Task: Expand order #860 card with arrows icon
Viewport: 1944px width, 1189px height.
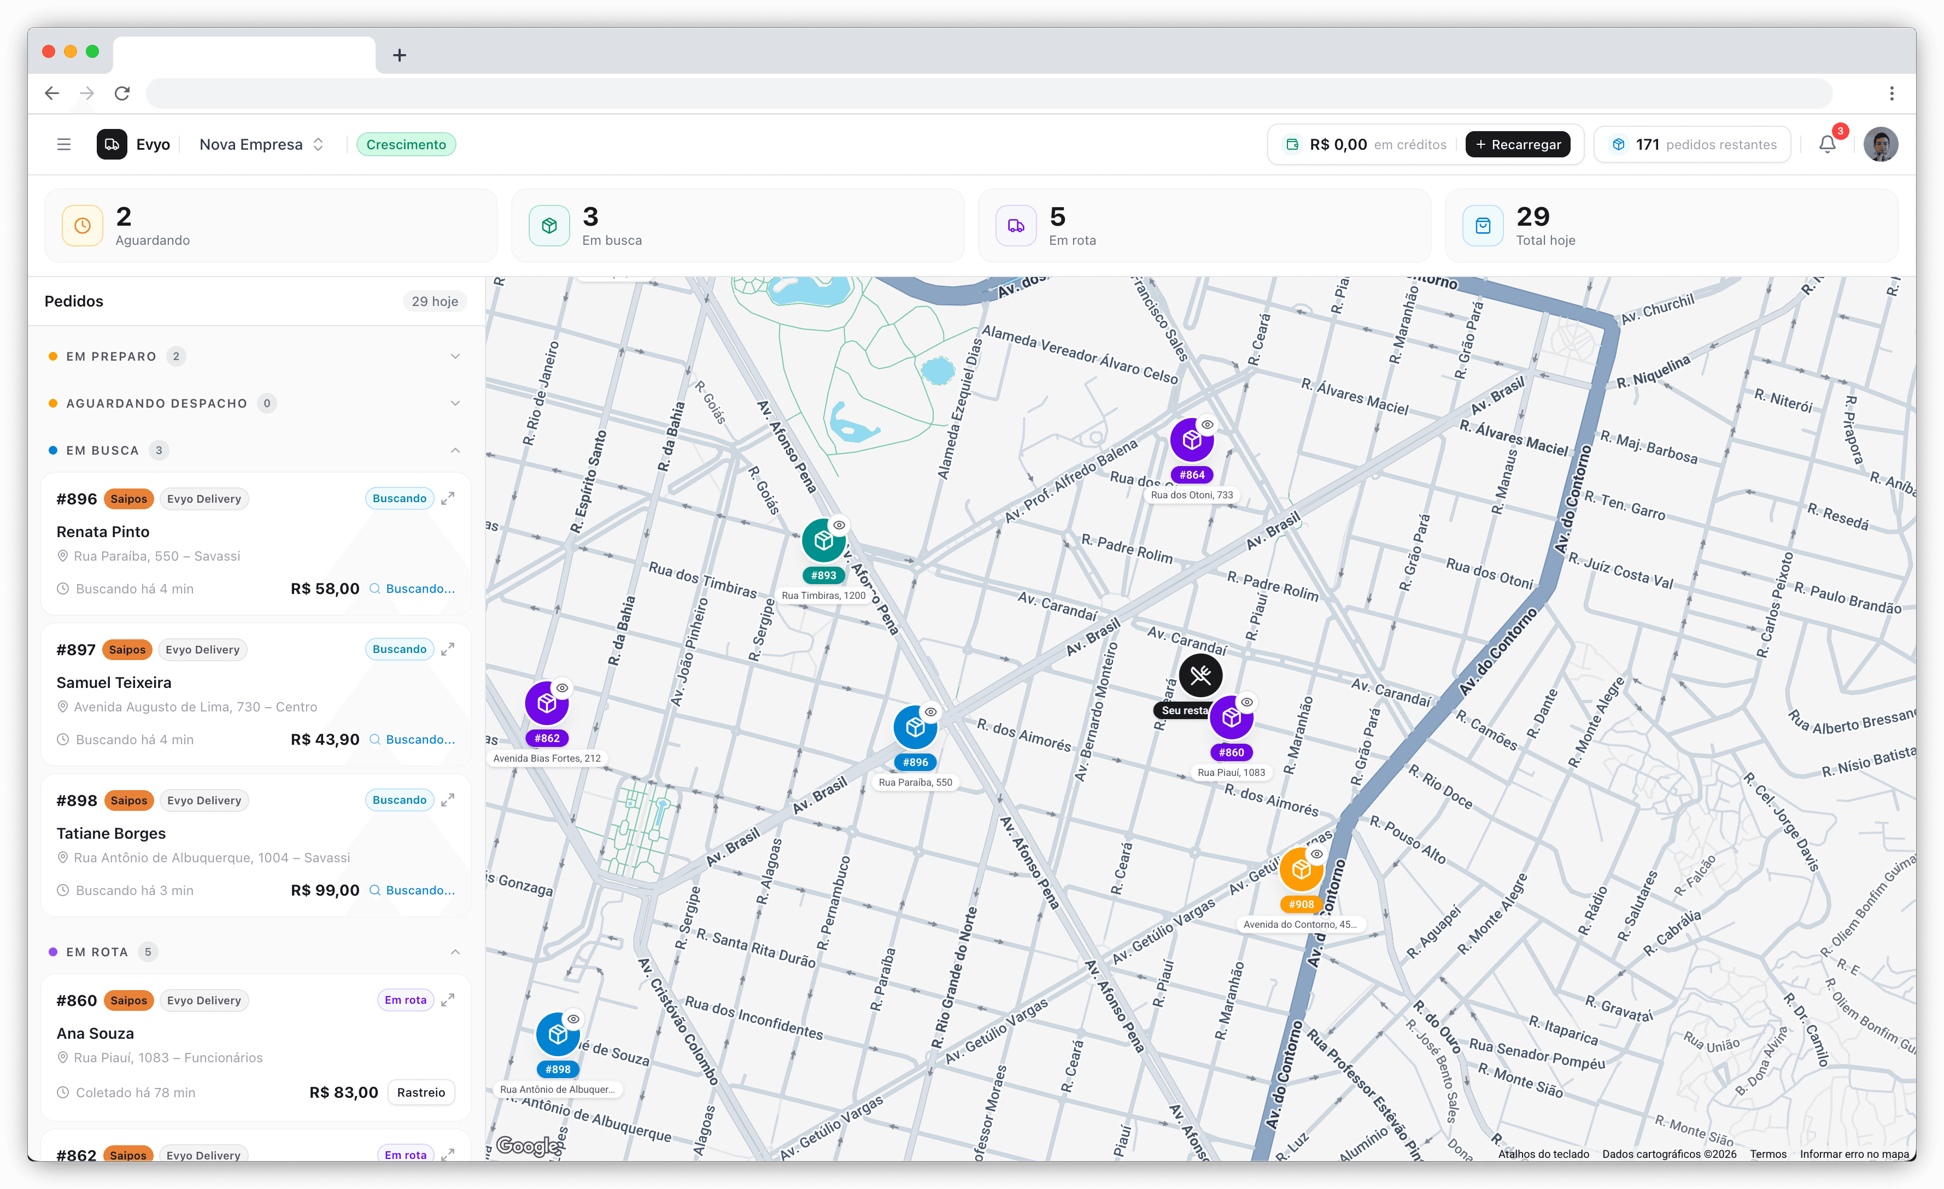Action: [x=447, y=1000]
